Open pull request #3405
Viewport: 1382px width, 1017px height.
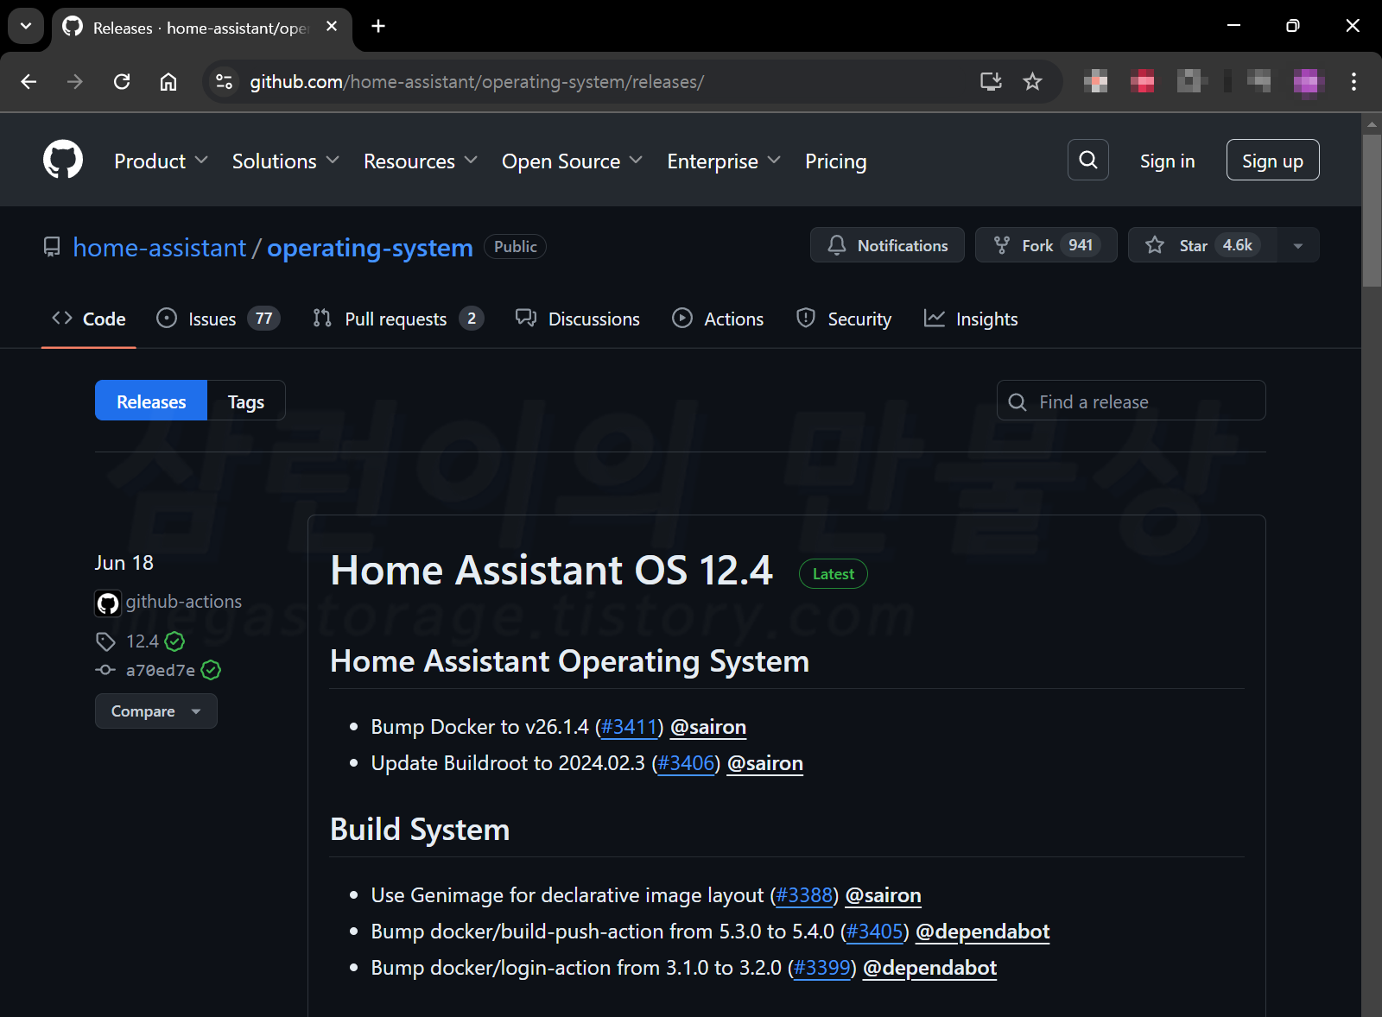(x=875, y=932)
